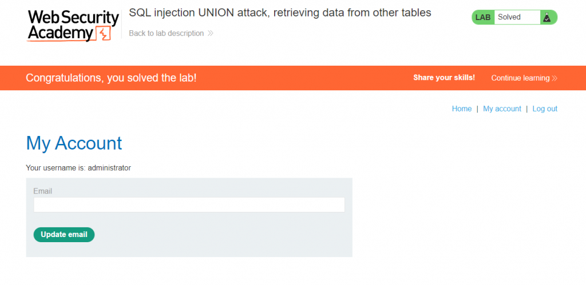Viewport: 586px width, 285px height.
Task: Click the Email field label
Action: (43, 191)
